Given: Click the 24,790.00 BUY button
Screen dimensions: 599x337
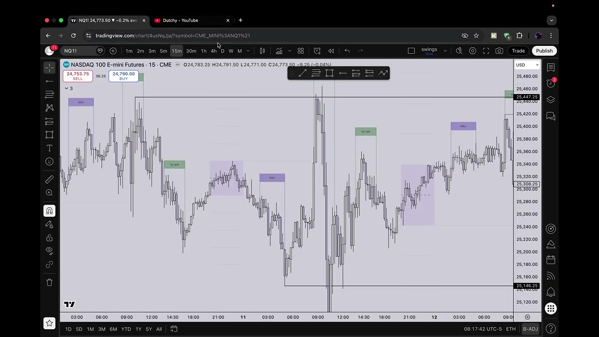Looking at the screenshot, I should 124,76.
